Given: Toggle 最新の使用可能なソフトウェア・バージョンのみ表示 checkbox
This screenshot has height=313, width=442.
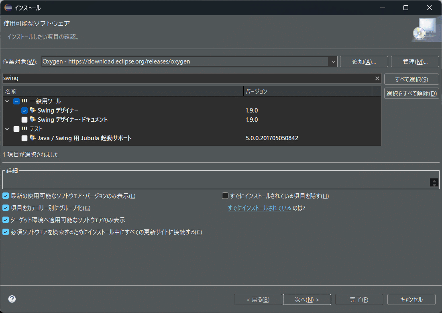Looking at the screenshot, I should pos(6,196).
